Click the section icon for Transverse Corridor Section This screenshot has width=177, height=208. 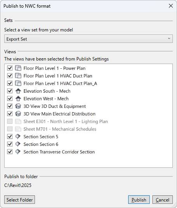coord(18,152)
